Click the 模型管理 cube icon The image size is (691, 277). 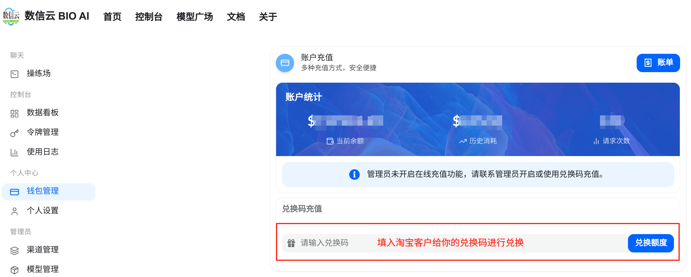pos(15,270)
